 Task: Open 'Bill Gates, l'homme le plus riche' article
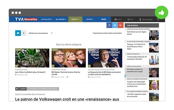point(66,73)
